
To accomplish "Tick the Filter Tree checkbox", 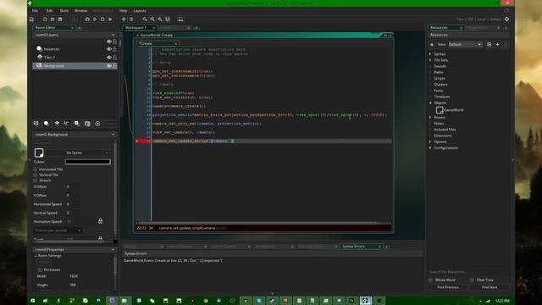I will point(472,280).
